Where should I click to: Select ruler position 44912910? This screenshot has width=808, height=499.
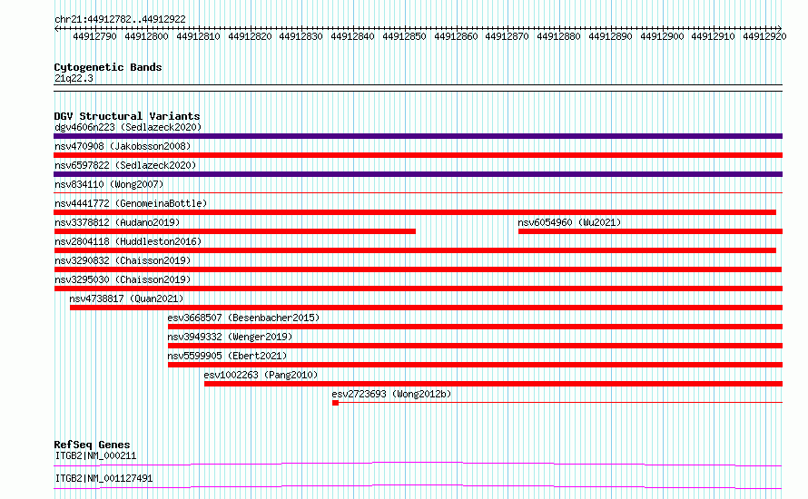click(x=714, y=36)
